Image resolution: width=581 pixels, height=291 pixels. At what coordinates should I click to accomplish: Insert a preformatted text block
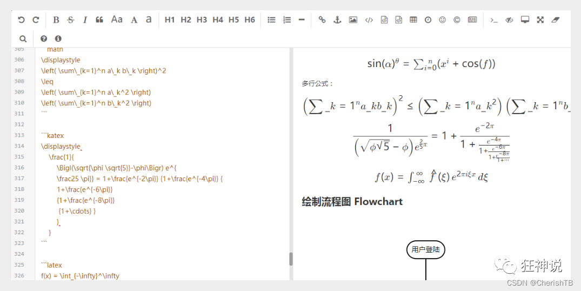pyautogui.click(x=384, y=20)
